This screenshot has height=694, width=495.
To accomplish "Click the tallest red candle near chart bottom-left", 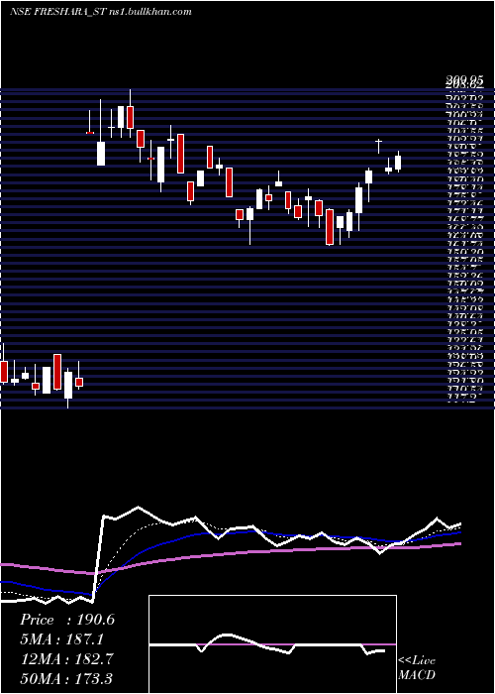I will pos(57,372).
